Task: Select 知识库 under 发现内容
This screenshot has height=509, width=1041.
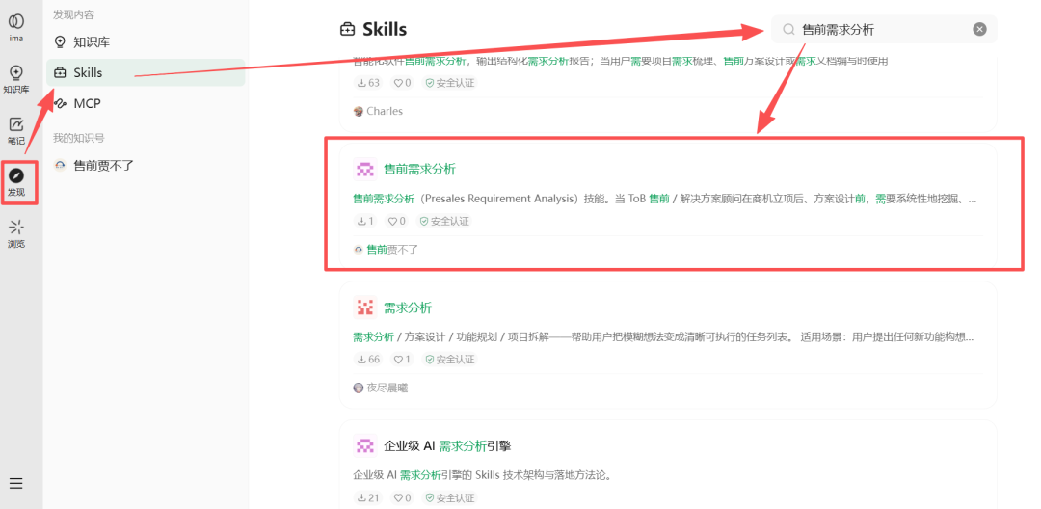Action: 146,41
